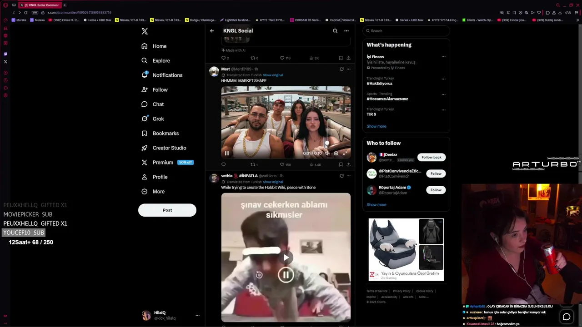This screenshot has height=327, width=582.
Task: Pause Mert's video
Action: click(227, 154)
